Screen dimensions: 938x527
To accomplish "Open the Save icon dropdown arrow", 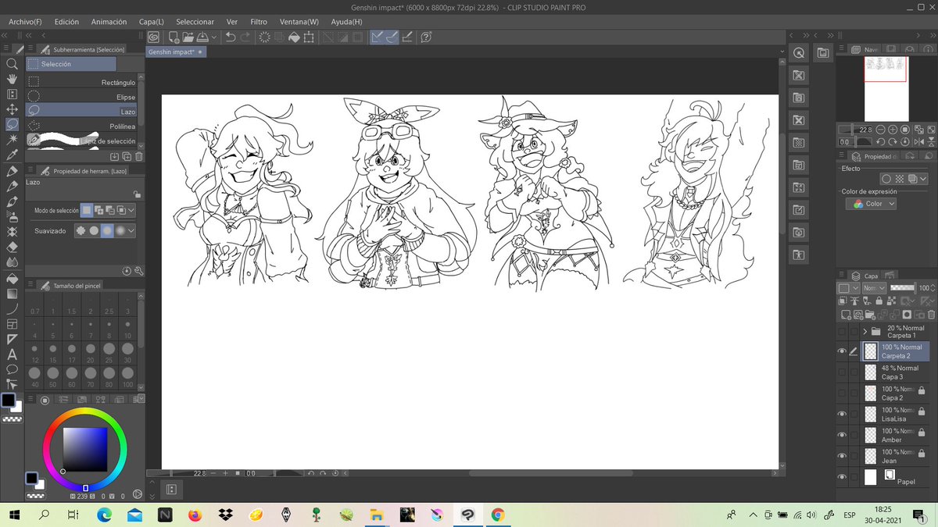I will (x=213, y=37).
